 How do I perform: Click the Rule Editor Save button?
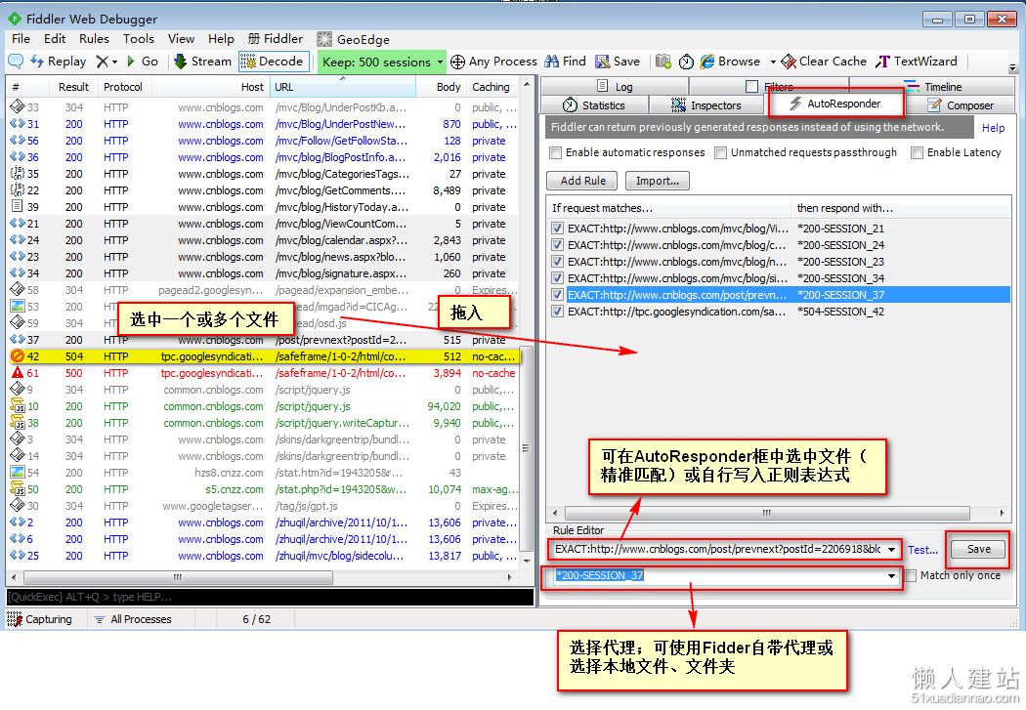[x=979, y=549]
